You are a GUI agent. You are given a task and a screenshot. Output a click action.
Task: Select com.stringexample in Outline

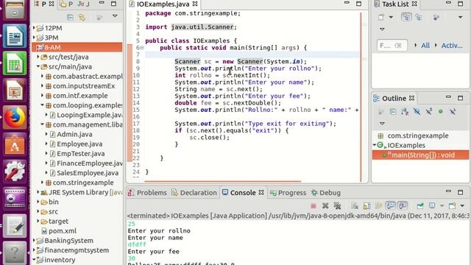(418, 135)
